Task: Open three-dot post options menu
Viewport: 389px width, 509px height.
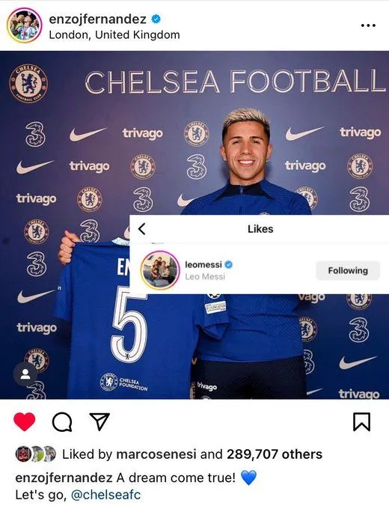Action: [368, 25]
